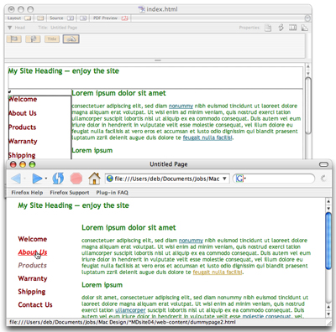Open the Google search engine selector

tap(240, 179)
